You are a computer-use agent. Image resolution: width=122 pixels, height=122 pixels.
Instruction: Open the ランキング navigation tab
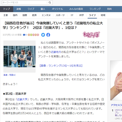[95, 9]
